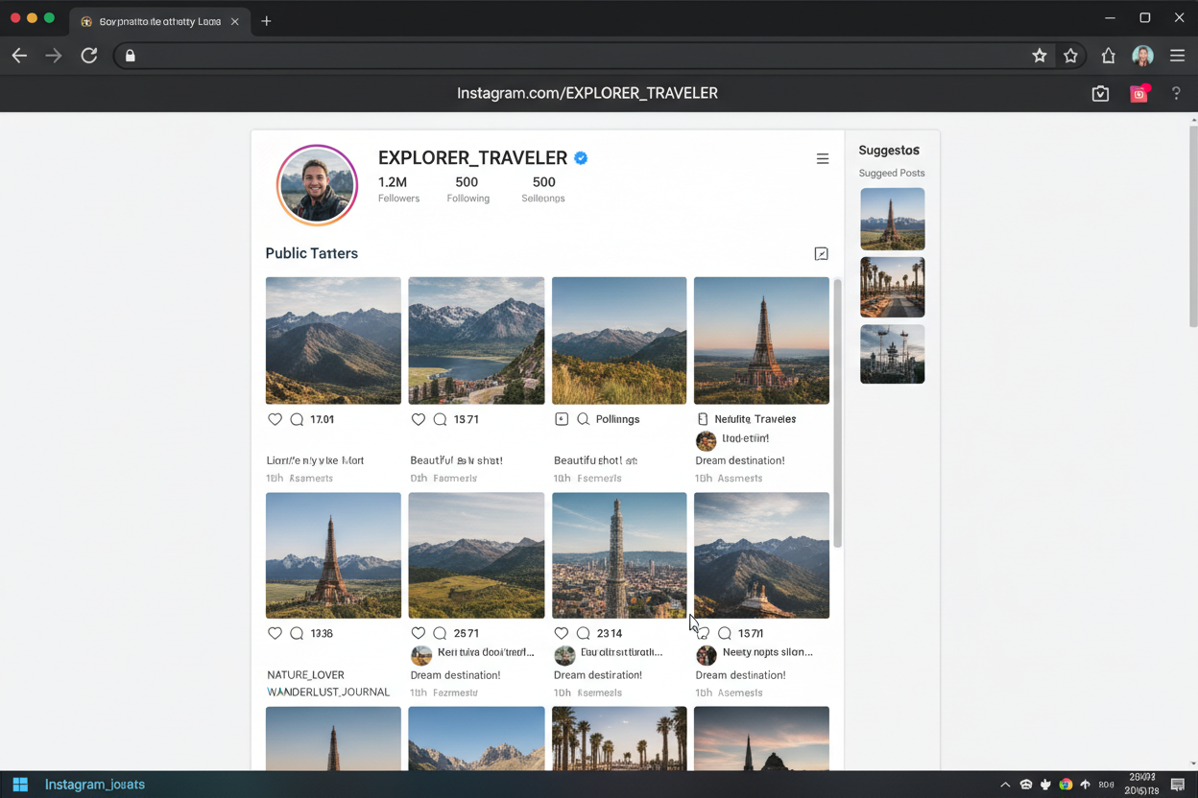Click the heart icon under the 17.01 post

point(275,419)
